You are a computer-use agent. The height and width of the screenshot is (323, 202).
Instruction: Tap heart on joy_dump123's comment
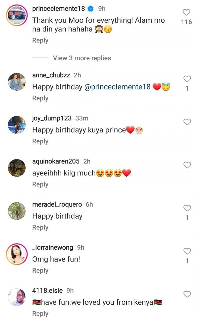pos(187,122)
